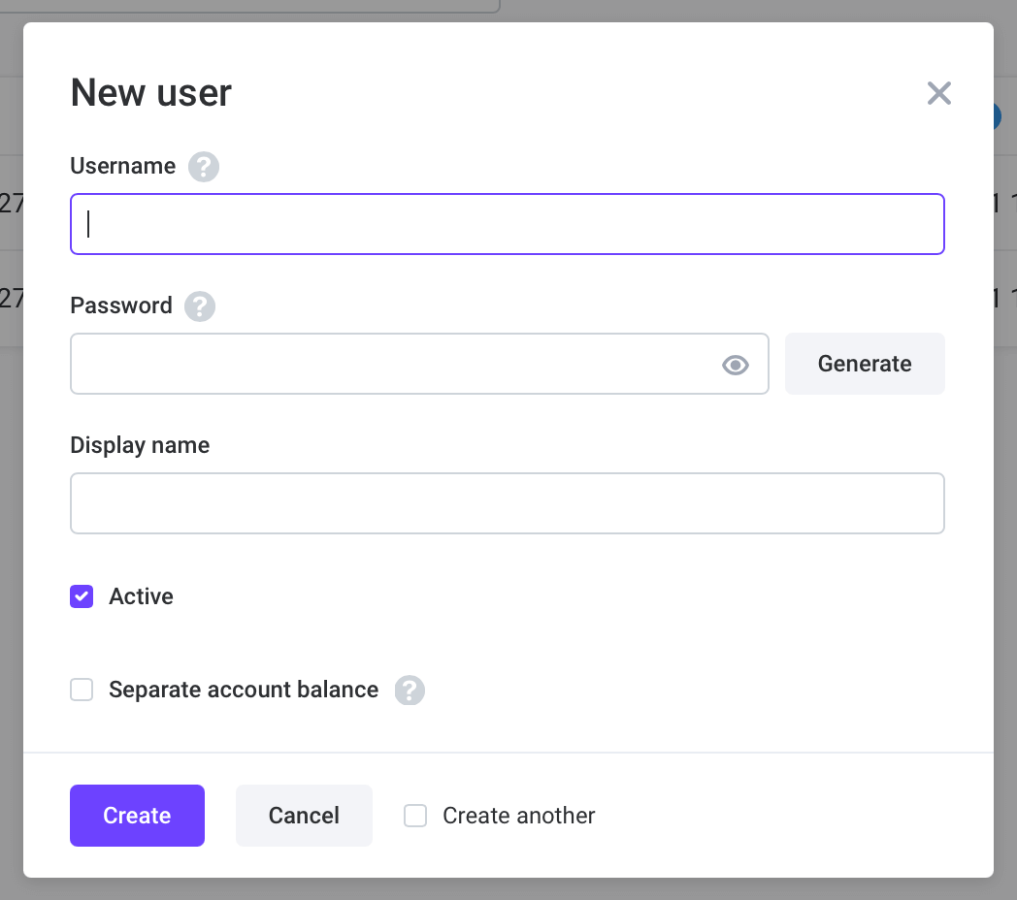Click the Display name input field
The height and width of the screenshot is (900, 1017).
tap(507, 503)
